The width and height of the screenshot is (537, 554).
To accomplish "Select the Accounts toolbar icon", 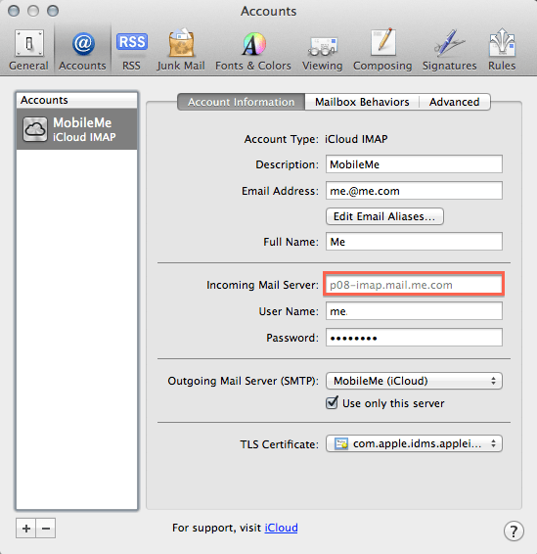I will 82,50.
